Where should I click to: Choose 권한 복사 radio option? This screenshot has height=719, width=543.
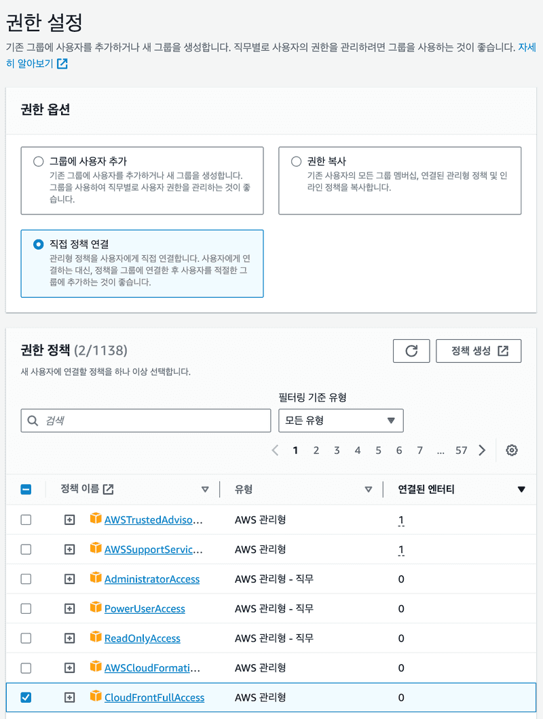296,161
